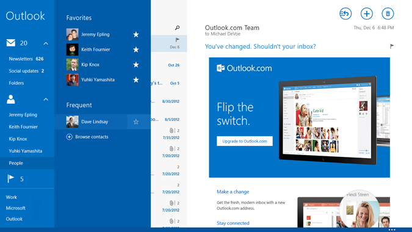412x232 pixels.
Task: Flag the open Outlook.com Team message
Action: (x=391, y=46)
